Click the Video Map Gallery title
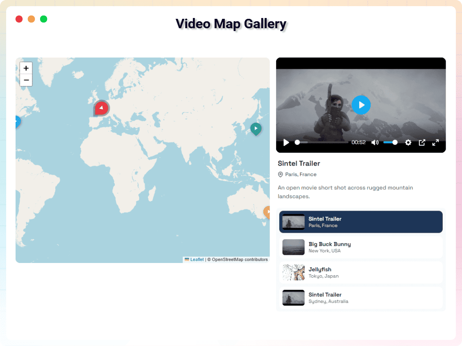 [231, 24]
